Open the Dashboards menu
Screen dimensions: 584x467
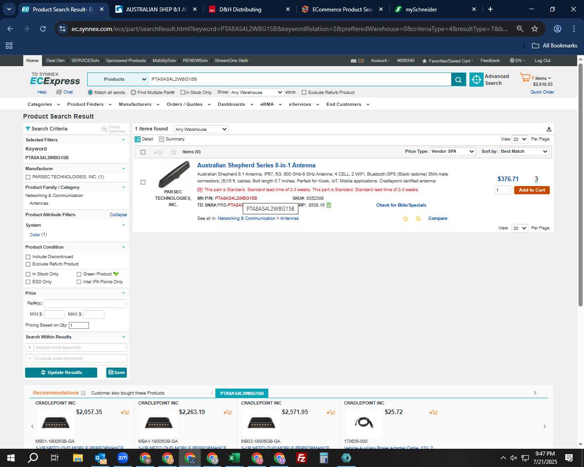235,104
